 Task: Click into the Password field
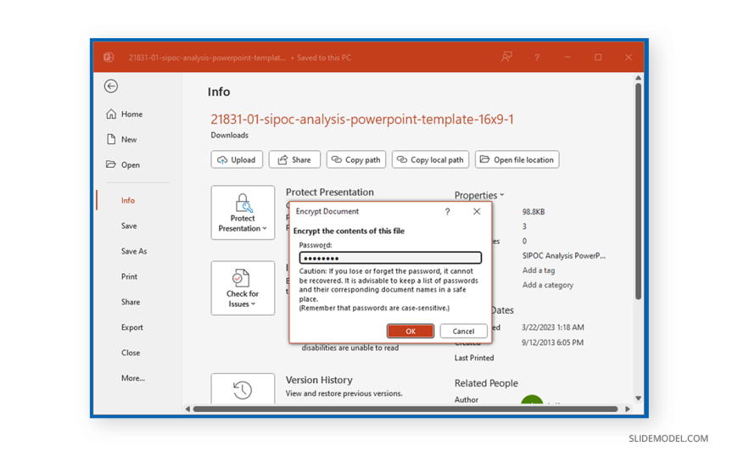click(390, 258)
